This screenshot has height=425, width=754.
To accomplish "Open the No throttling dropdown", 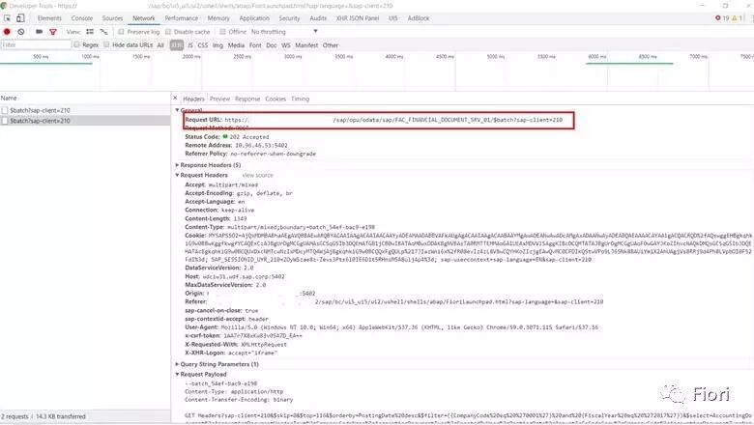I will [284, 32].
